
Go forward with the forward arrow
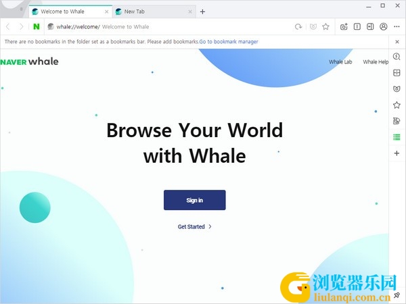[22, 26]
